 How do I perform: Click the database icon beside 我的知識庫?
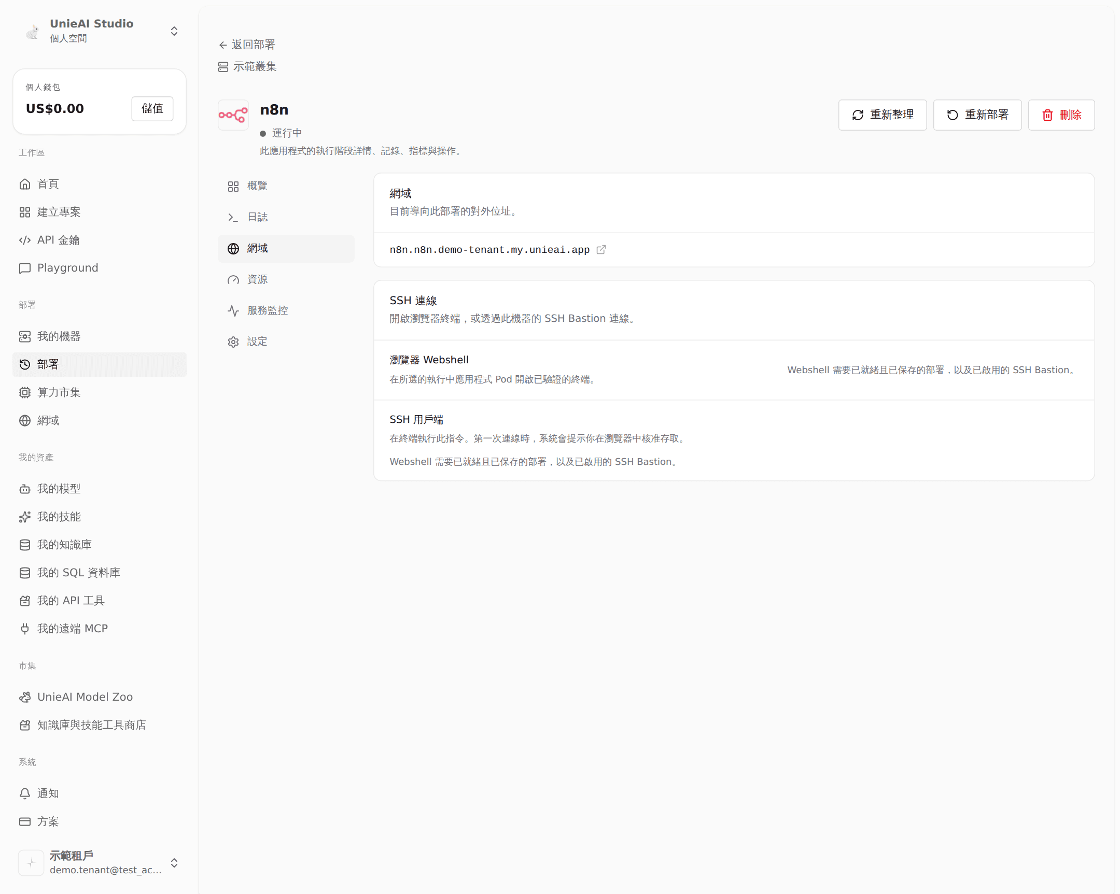[x=25, y=545]
